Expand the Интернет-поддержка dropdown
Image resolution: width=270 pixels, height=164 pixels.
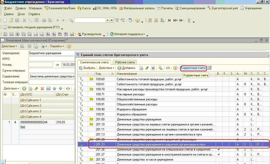pos(127,34)
